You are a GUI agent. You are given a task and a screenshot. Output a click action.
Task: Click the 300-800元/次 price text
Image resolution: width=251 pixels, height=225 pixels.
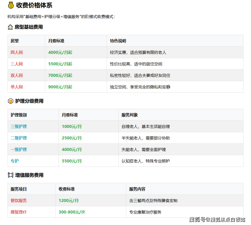[x=72, y=212]
